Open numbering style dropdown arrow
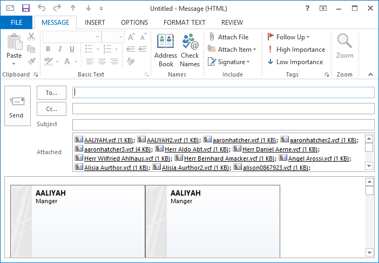The image size is (379, 263). coord(116,49)
